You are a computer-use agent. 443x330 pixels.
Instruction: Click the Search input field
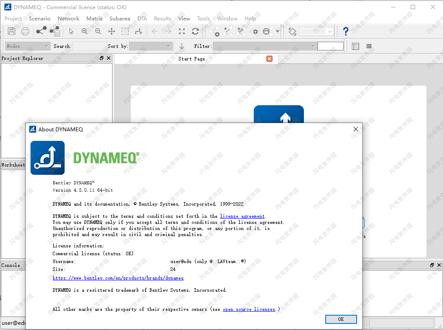pos(89,46)
